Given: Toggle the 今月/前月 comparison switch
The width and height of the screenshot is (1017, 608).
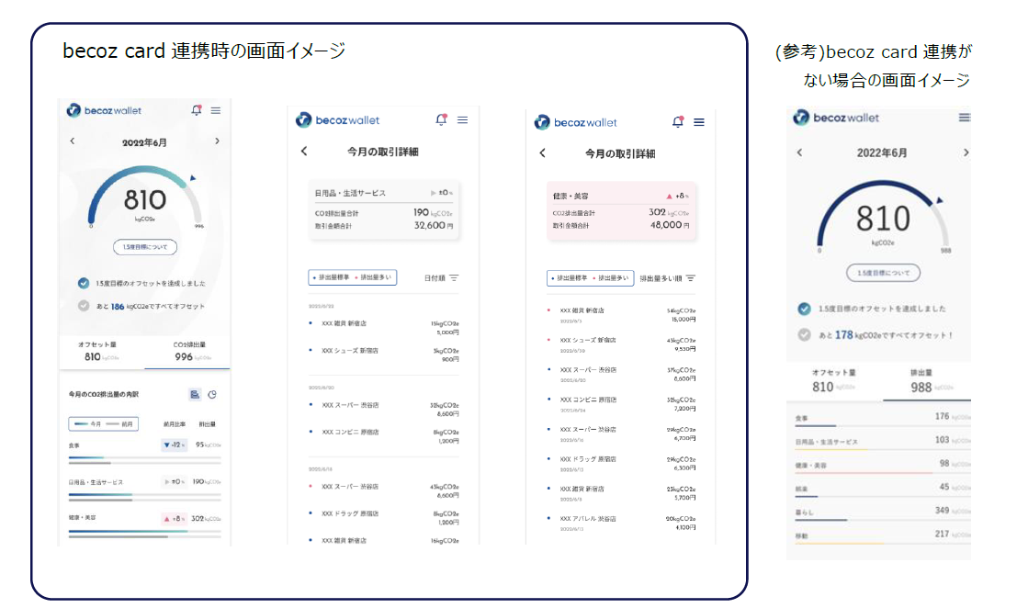Looking at the screenshot, I should coord(104,423).
